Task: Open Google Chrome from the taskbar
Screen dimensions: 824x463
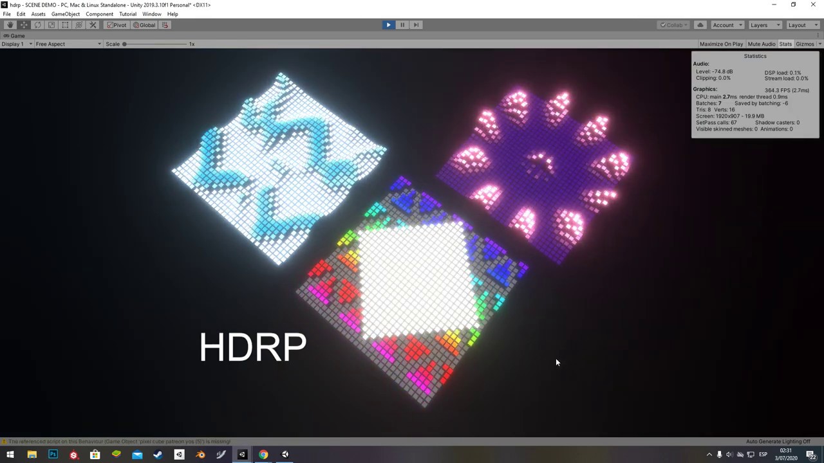Action: point(263,455)
